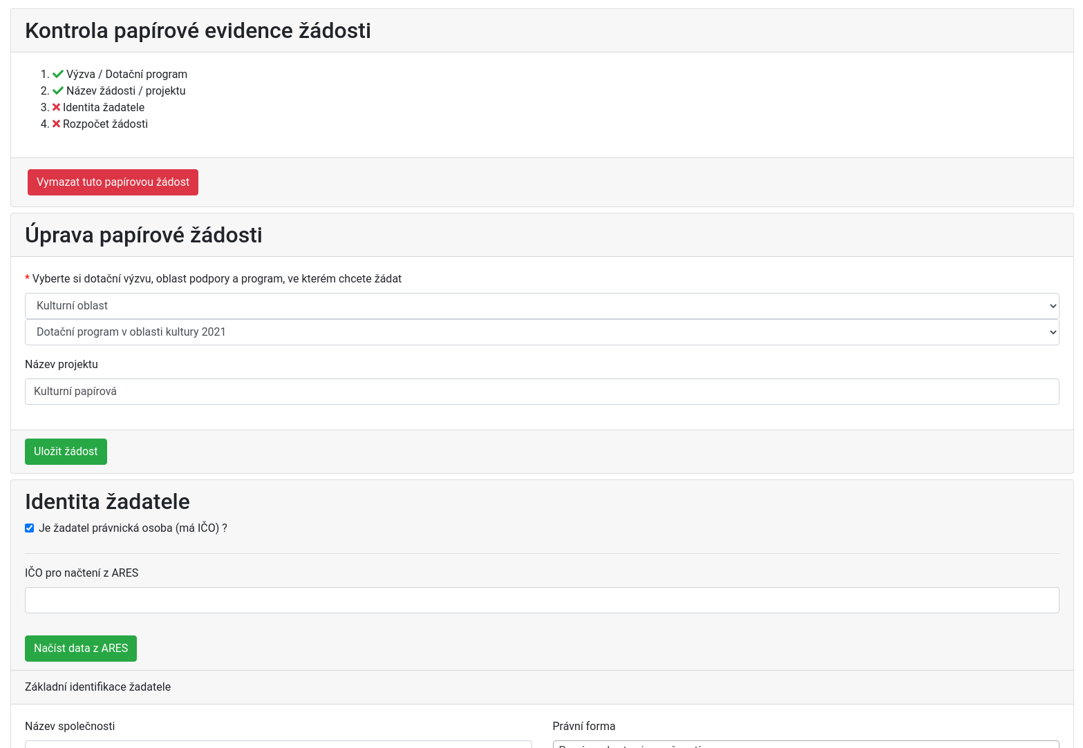1083x748 pixels.
Task: Focus the Název společnosti input field
Action: (x=278, y=745)
